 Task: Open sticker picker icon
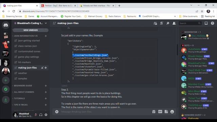pos(166,111)
